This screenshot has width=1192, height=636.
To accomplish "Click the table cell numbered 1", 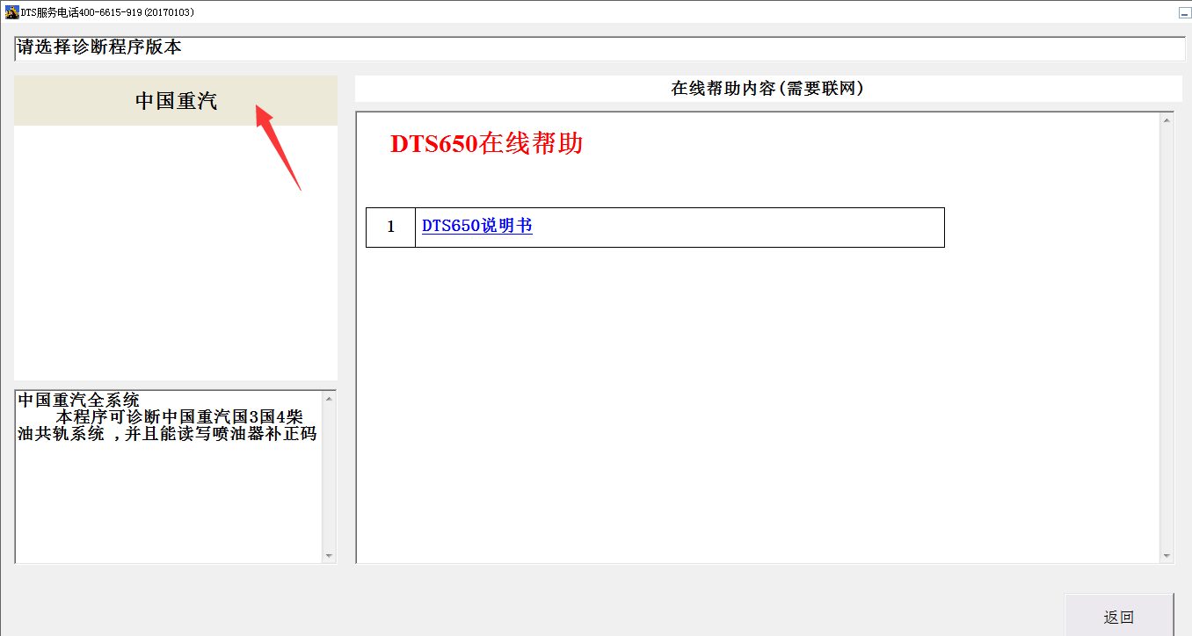I will 390,227.
